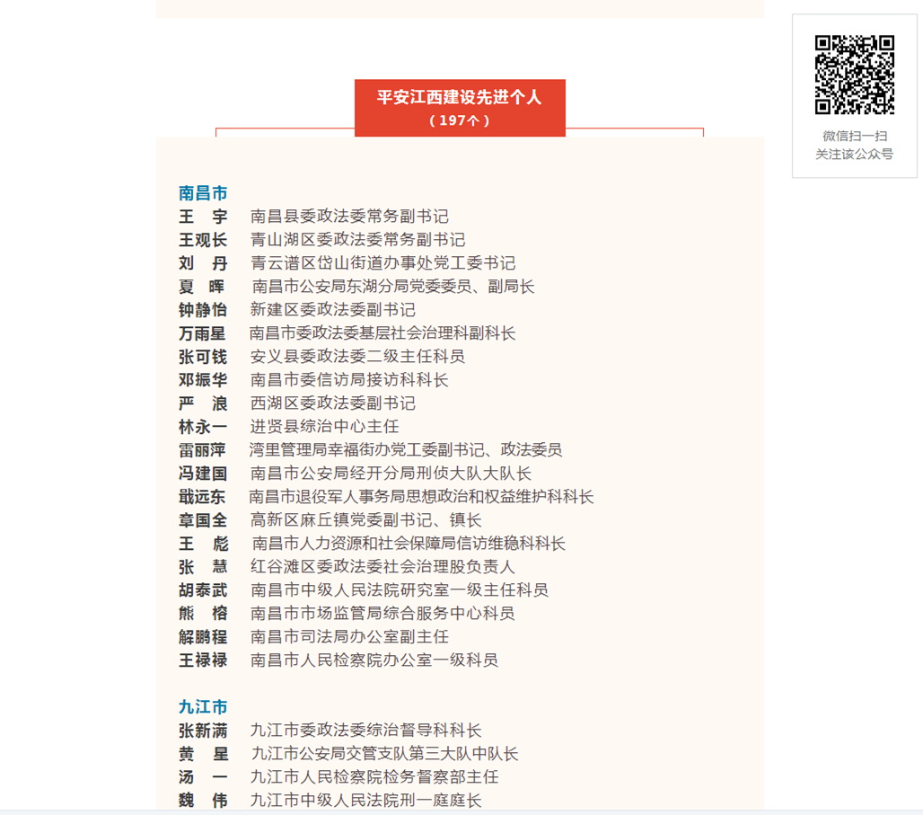
Task: Click 高新区麻丘镇党委副书记、镇长 text
Action: coord(365,520)
